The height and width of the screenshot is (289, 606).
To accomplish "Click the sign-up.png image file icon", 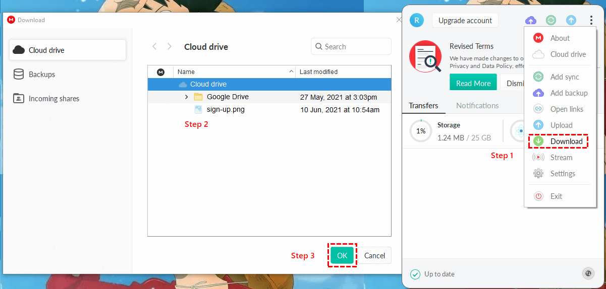I will coord(198,109).
